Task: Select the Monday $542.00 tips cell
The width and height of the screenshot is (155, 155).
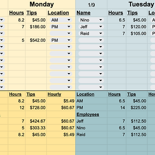Action: (36, 40)
